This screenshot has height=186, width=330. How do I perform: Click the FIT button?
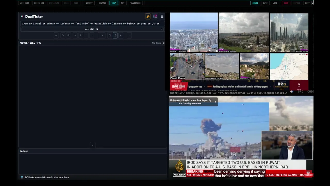click(123, 3)
